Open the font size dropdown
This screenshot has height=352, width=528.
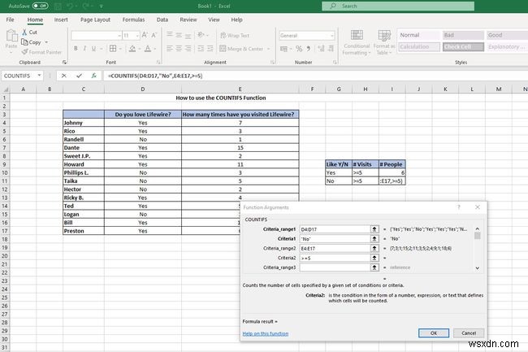(x=137, y=36)
